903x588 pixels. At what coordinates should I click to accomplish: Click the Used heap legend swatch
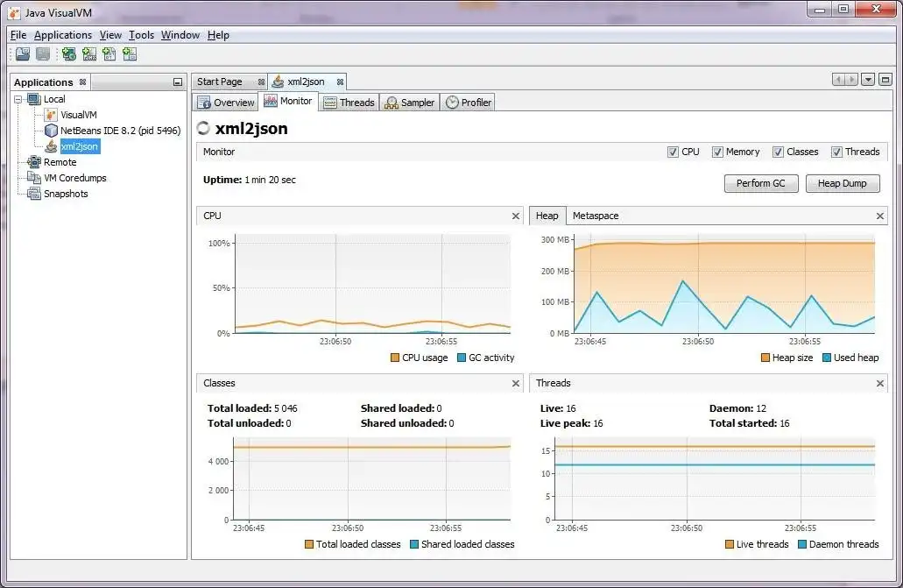click(x=827, y=358)
